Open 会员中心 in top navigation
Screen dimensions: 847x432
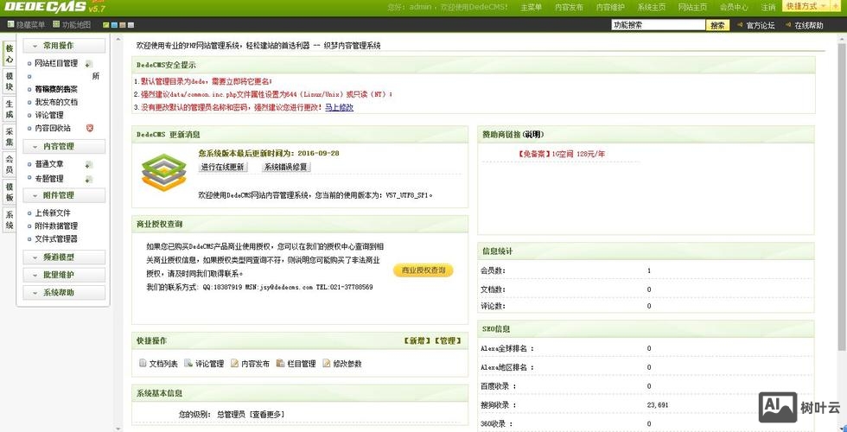734,8
